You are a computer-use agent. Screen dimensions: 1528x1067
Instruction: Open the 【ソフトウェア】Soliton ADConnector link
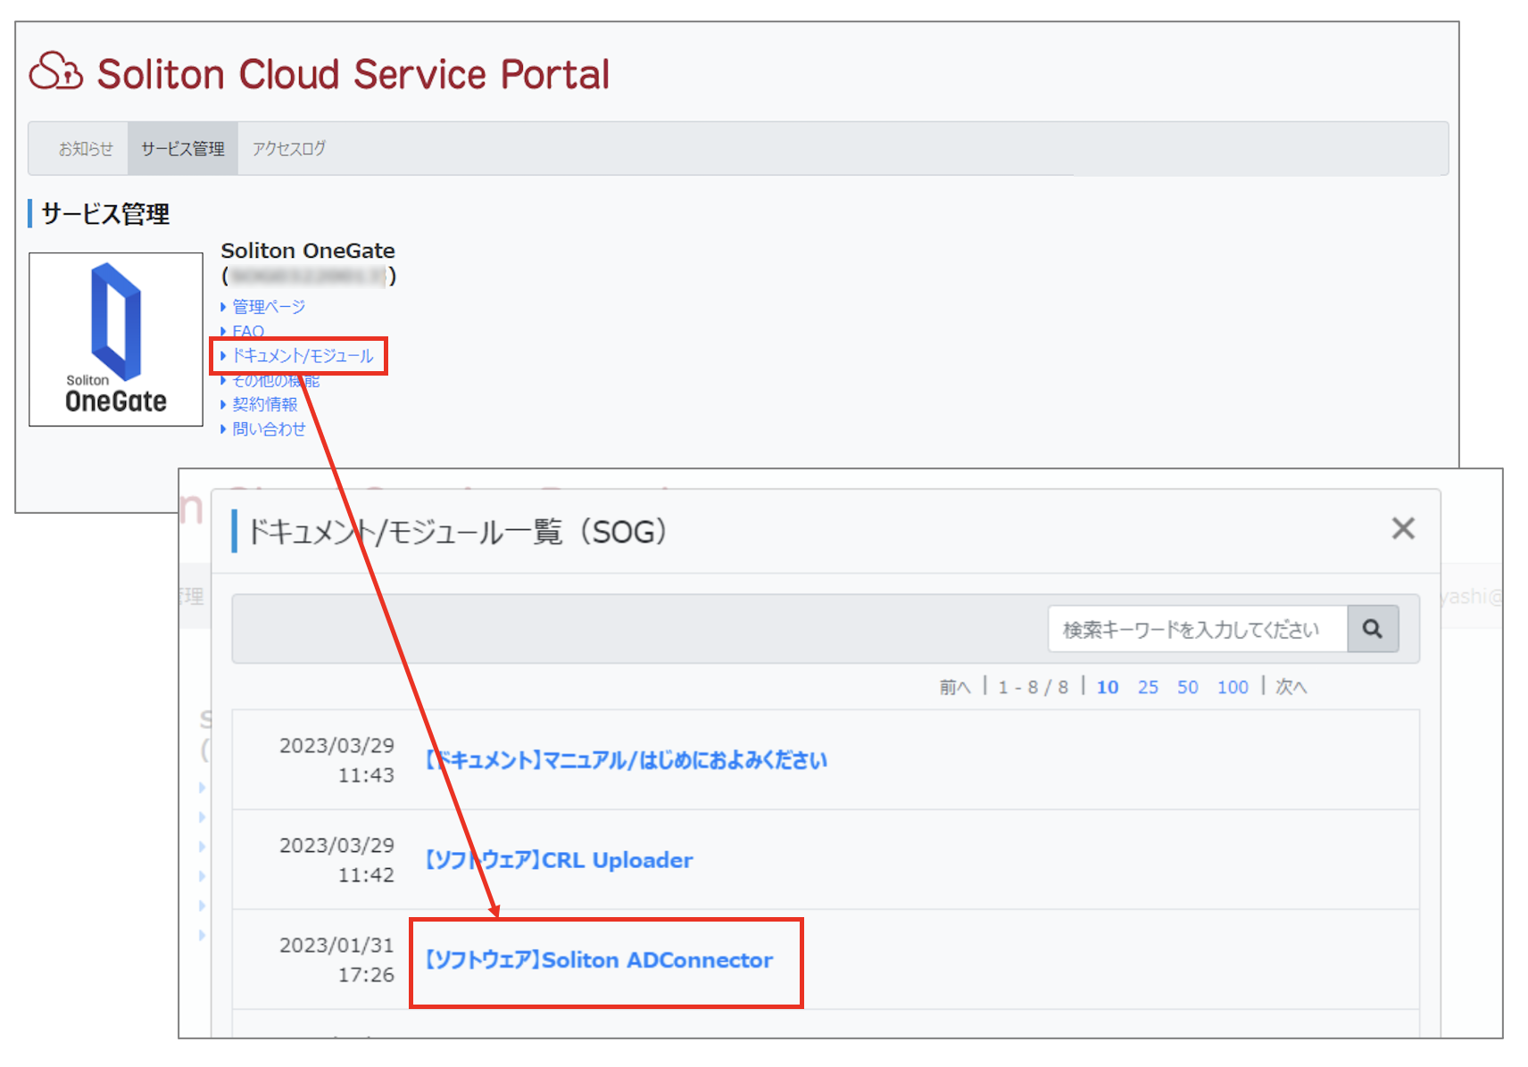[x=600, y=960]
